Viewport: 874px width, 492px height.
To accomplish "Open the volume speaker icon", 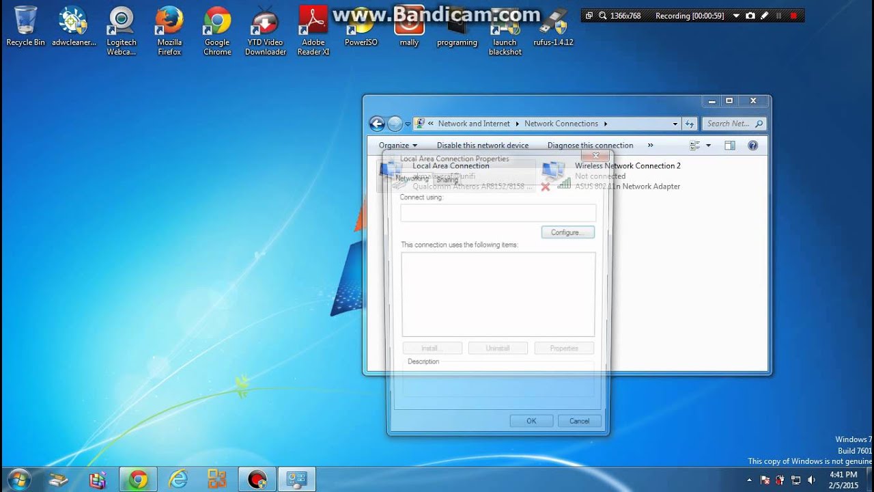I will (811, 480).
